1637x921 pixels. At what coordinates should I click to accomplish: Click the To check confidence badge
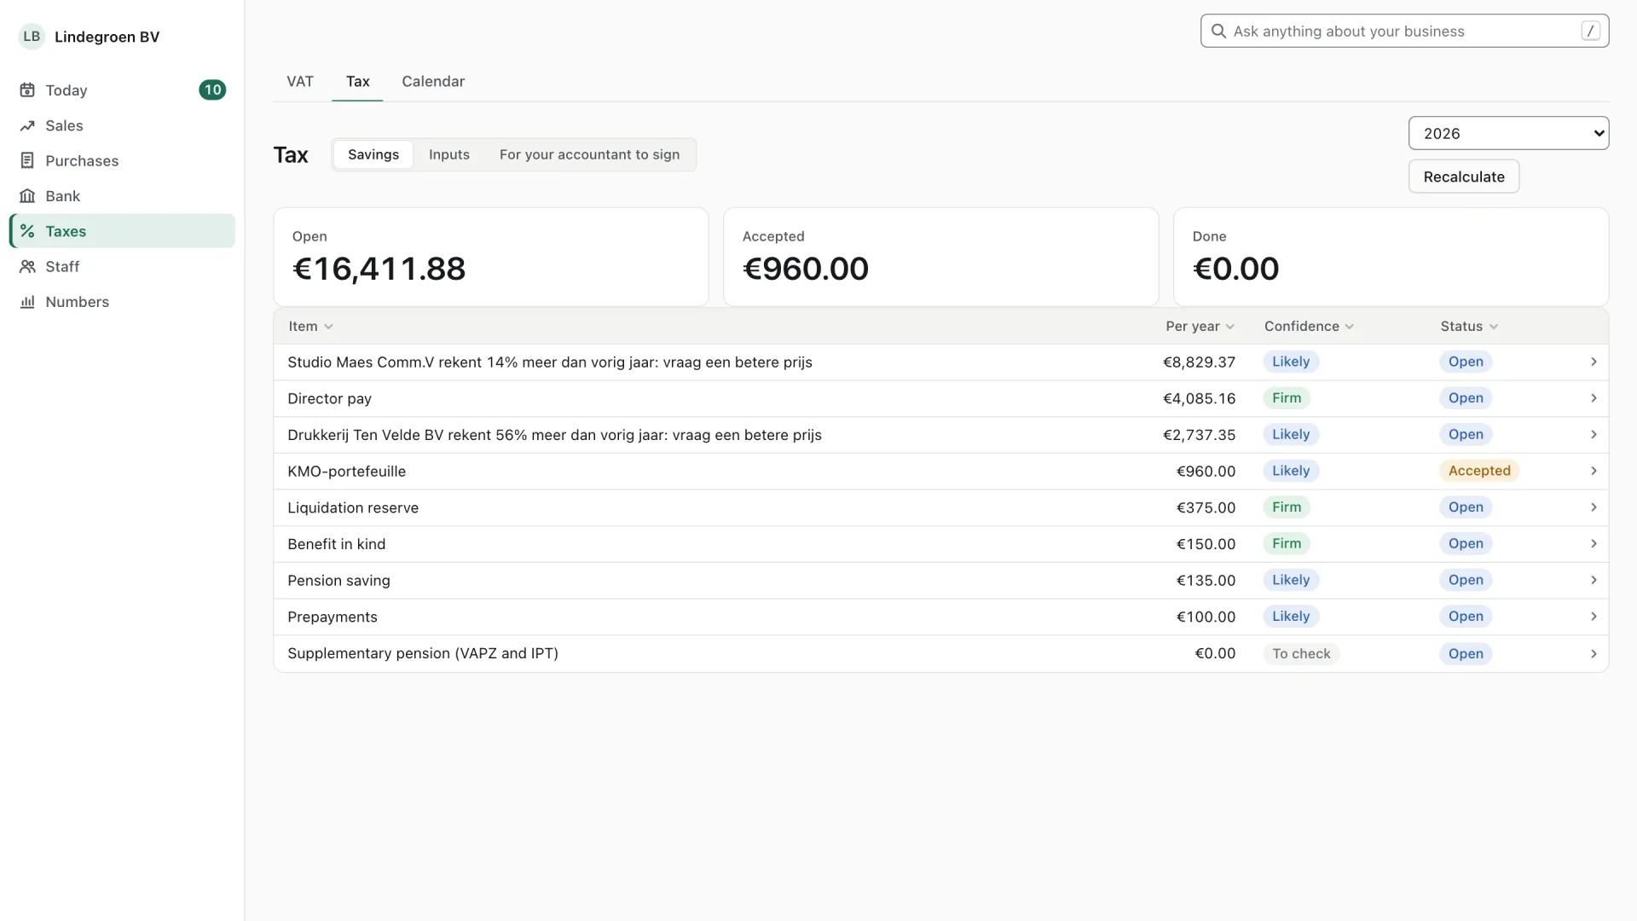pyautogui.click(x=1301, y=653)
